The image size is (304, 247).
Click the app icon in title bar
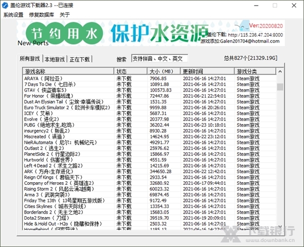[5, 5]
